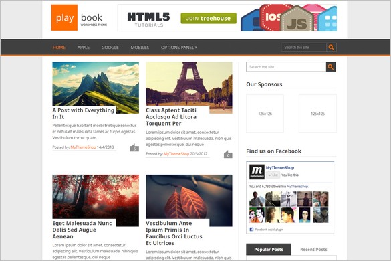
Task: Open the orange leaf post thumbnail
Action: (x=189, y=197)
